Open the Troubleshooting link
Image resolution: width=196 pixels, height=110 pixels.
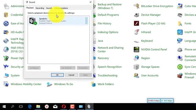point(107,75)
